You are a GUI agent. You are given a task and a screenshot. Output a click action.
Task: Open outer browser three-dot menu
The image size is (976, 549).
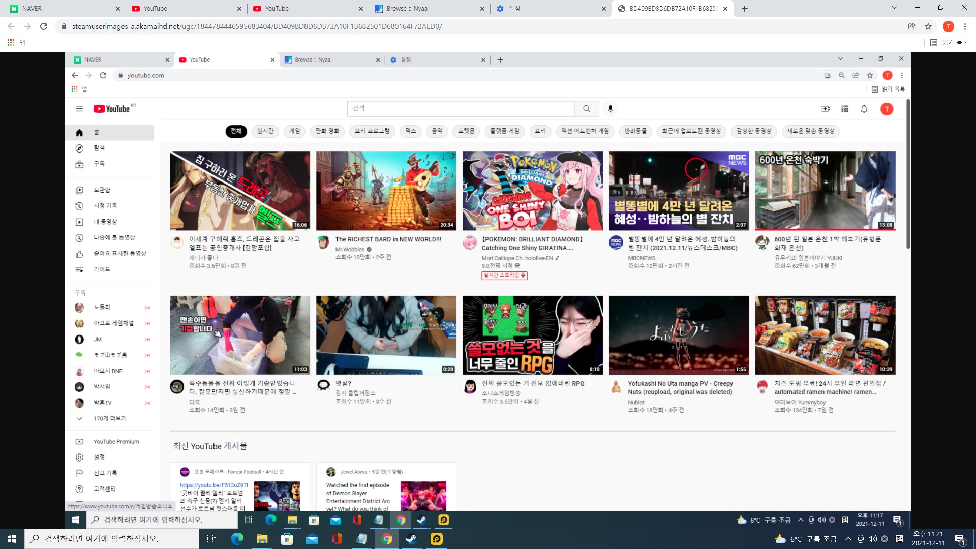965,26
